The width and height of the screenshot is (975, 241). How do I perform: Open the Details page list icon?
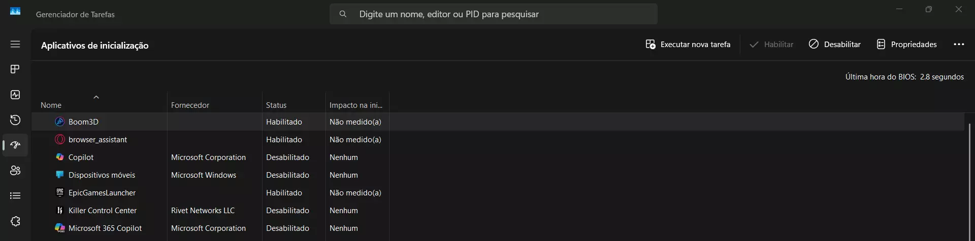15,196
